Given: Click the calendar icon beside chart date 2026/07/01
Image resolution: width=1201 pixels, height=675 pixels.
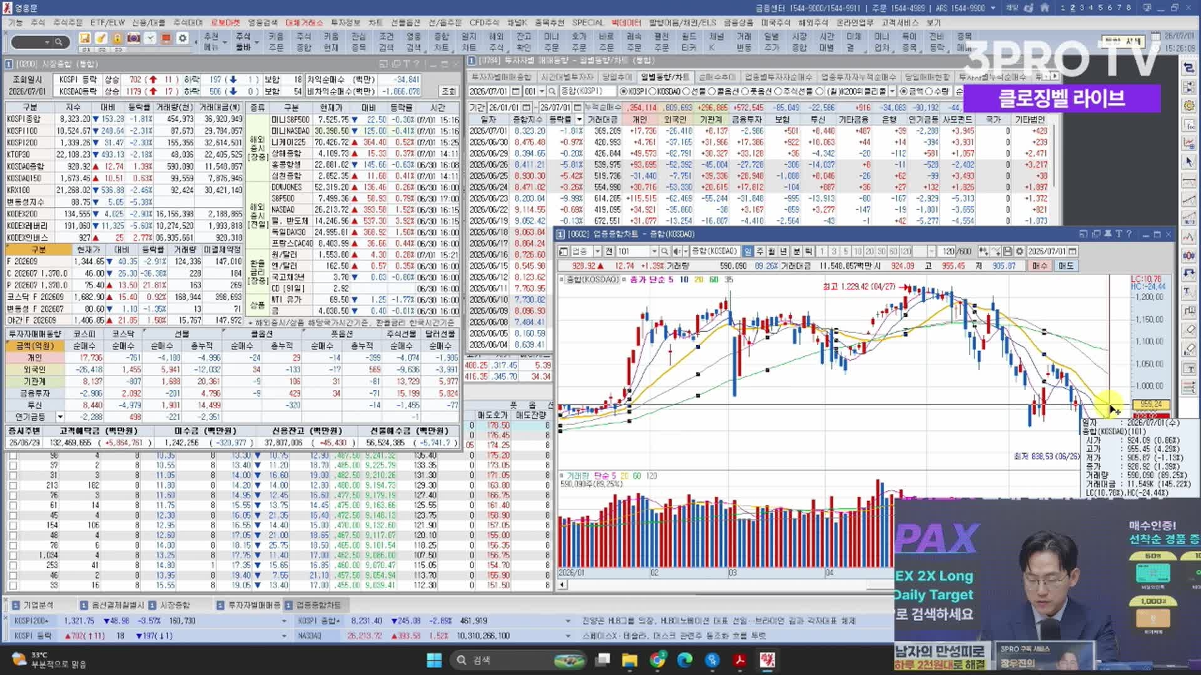Looking at the screenshot, I should tap(1073, 251).
